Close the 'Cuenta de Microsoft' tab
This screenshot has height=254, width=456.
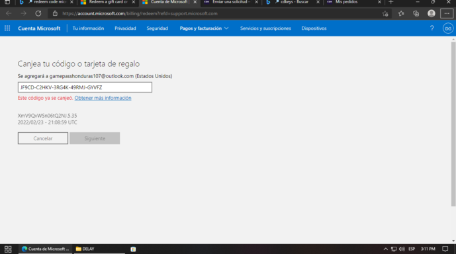(x=195, y=2)
